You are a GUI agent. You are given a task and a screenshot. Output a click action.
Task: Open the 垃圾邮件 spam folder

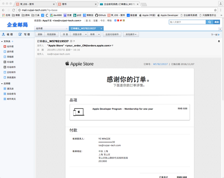[10, 67]
